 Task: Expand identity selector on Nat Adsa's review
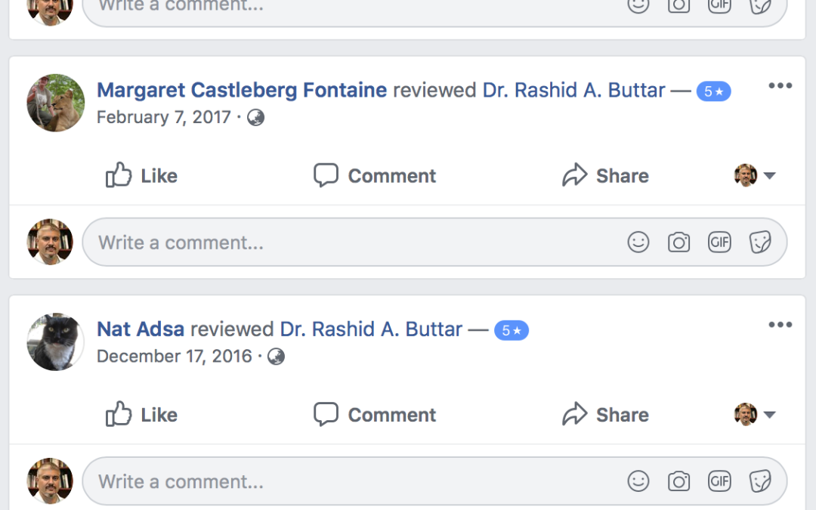point(756,415)
